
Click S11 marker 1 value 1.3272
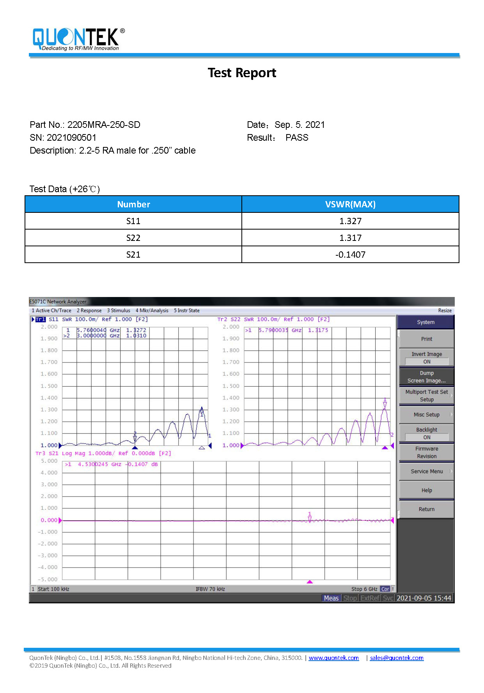coord(136,330)
